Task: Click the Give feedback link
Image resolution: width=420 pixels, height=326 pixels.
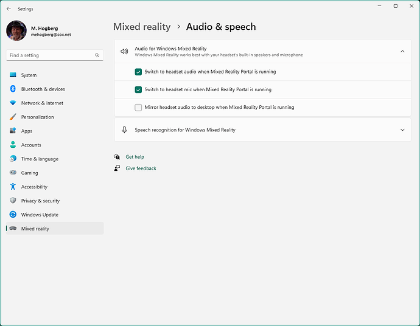Action: click(x=141, y=168)
